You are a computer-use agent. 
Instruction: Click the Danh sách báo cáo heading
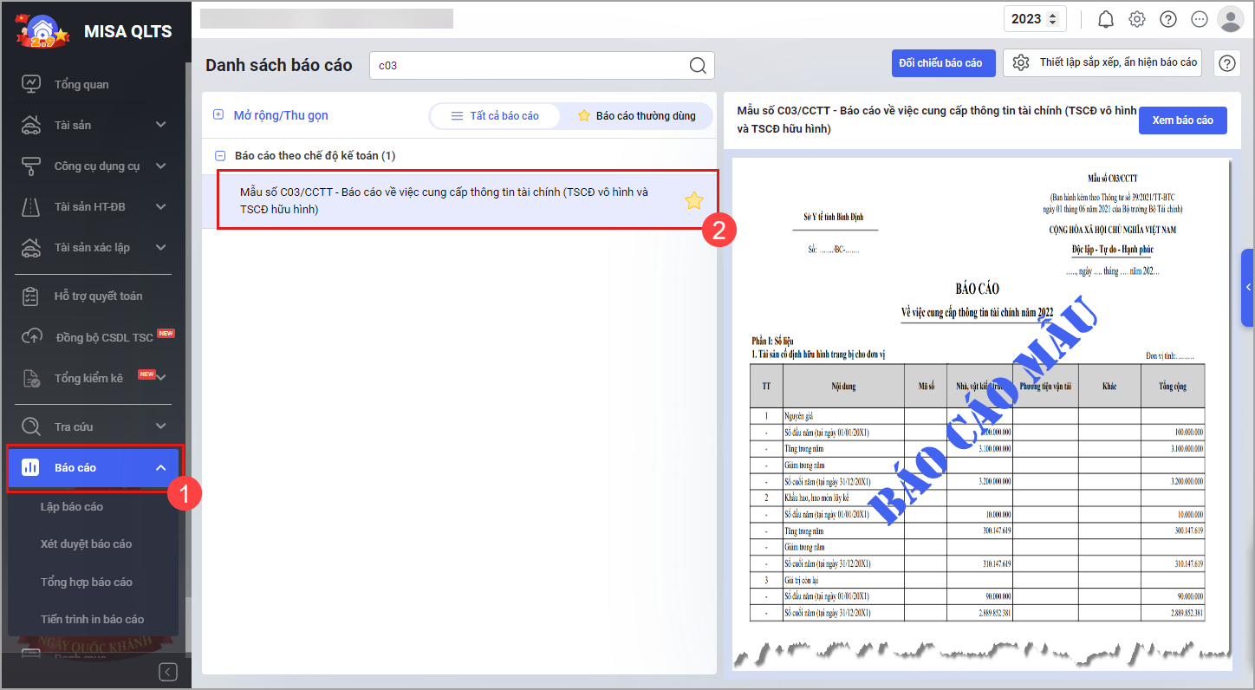(279, 65)
